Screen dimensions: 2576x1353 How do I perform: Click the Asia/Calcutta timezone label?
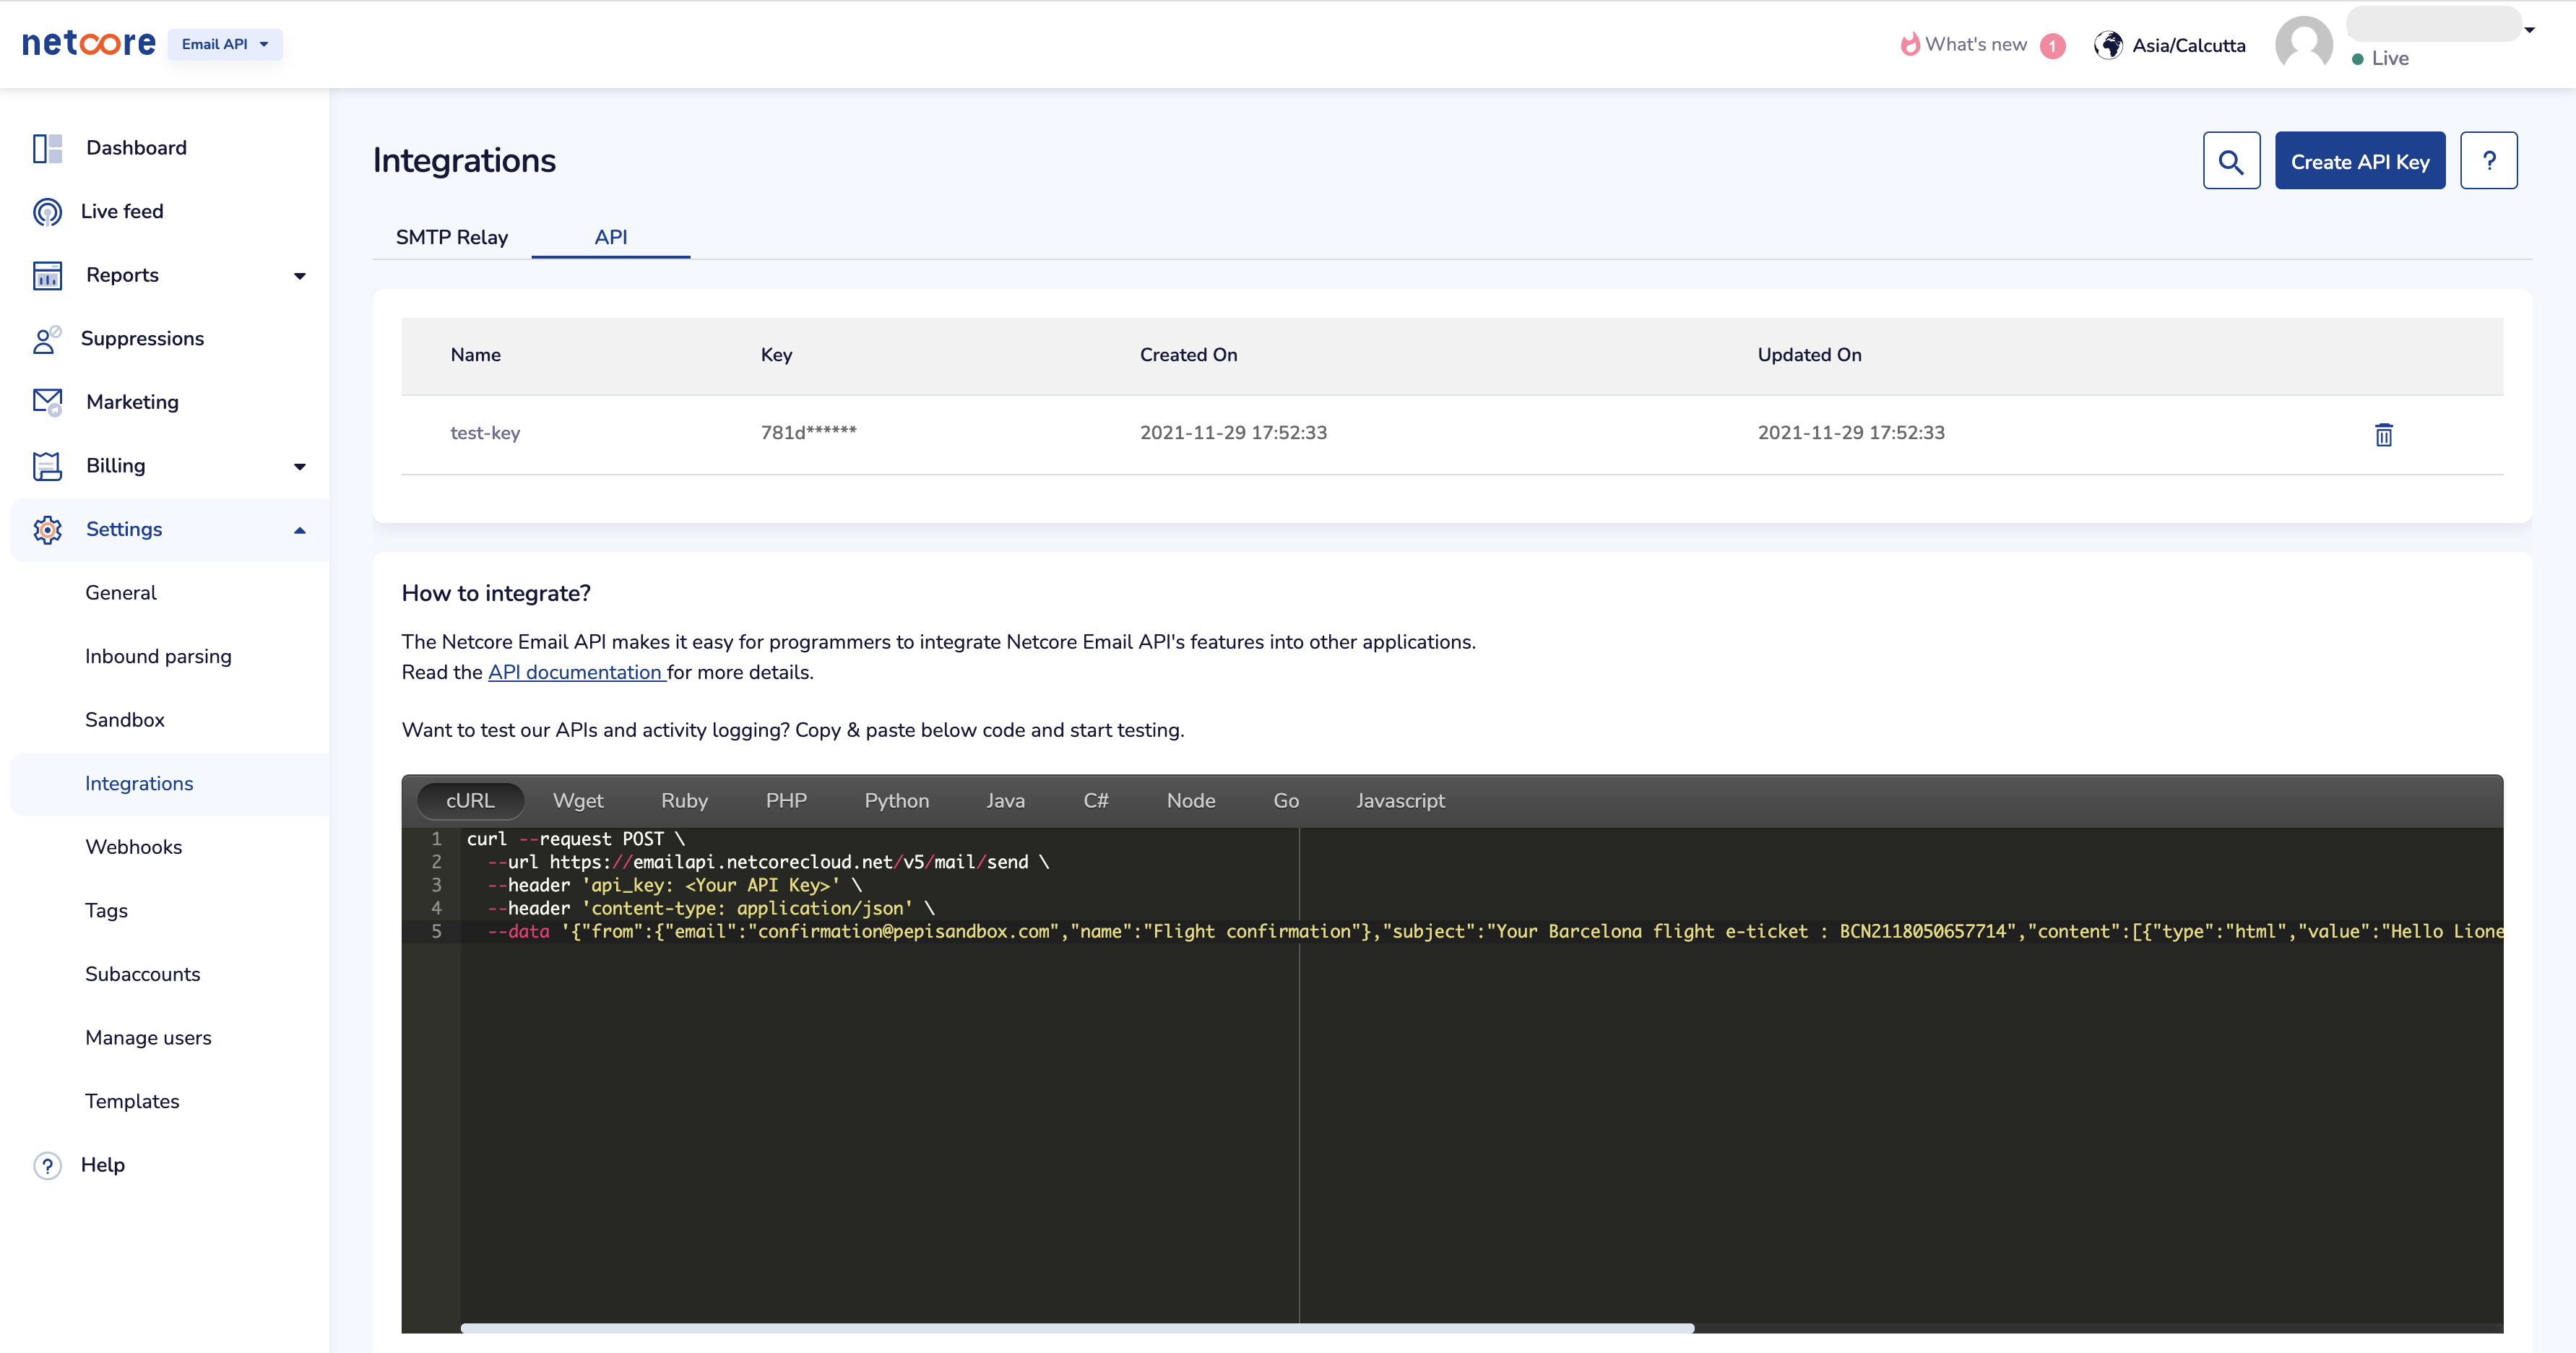2188,46
